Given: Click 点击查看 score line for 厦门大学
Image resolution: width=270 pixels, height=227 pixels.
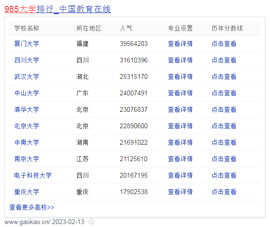Looking at the screenshot, I should coord(224,44).
